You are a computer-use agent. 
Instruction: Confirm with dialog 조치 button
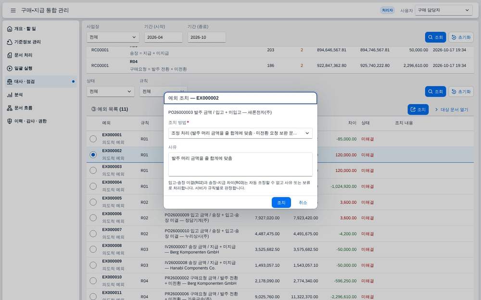pyautogui.click(x=281, y=203)
